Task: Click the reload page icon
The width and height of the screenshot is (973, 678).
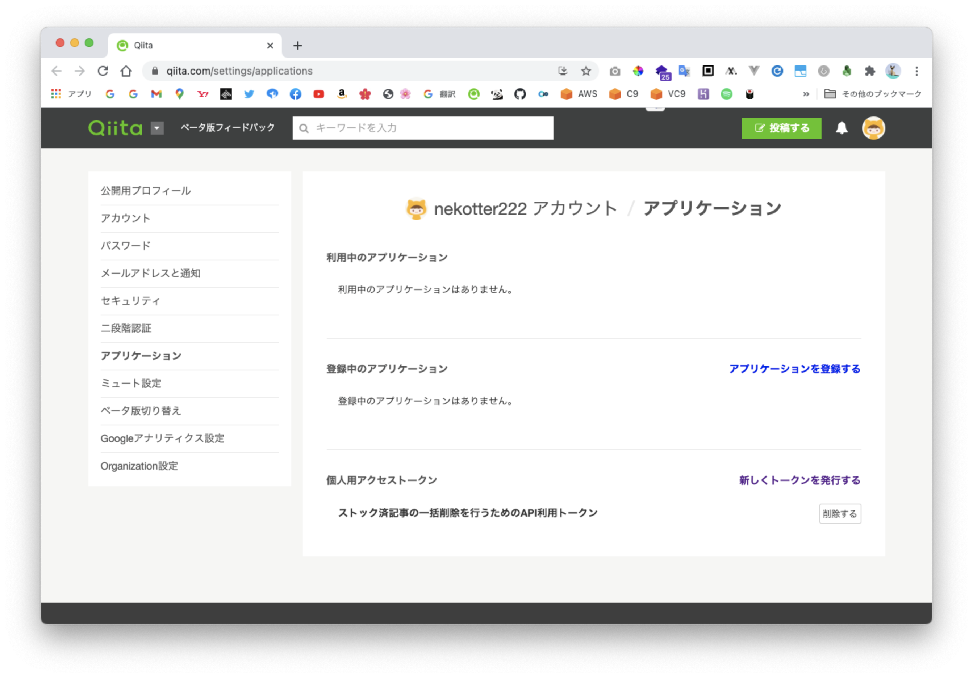Action: coord(103,71)
